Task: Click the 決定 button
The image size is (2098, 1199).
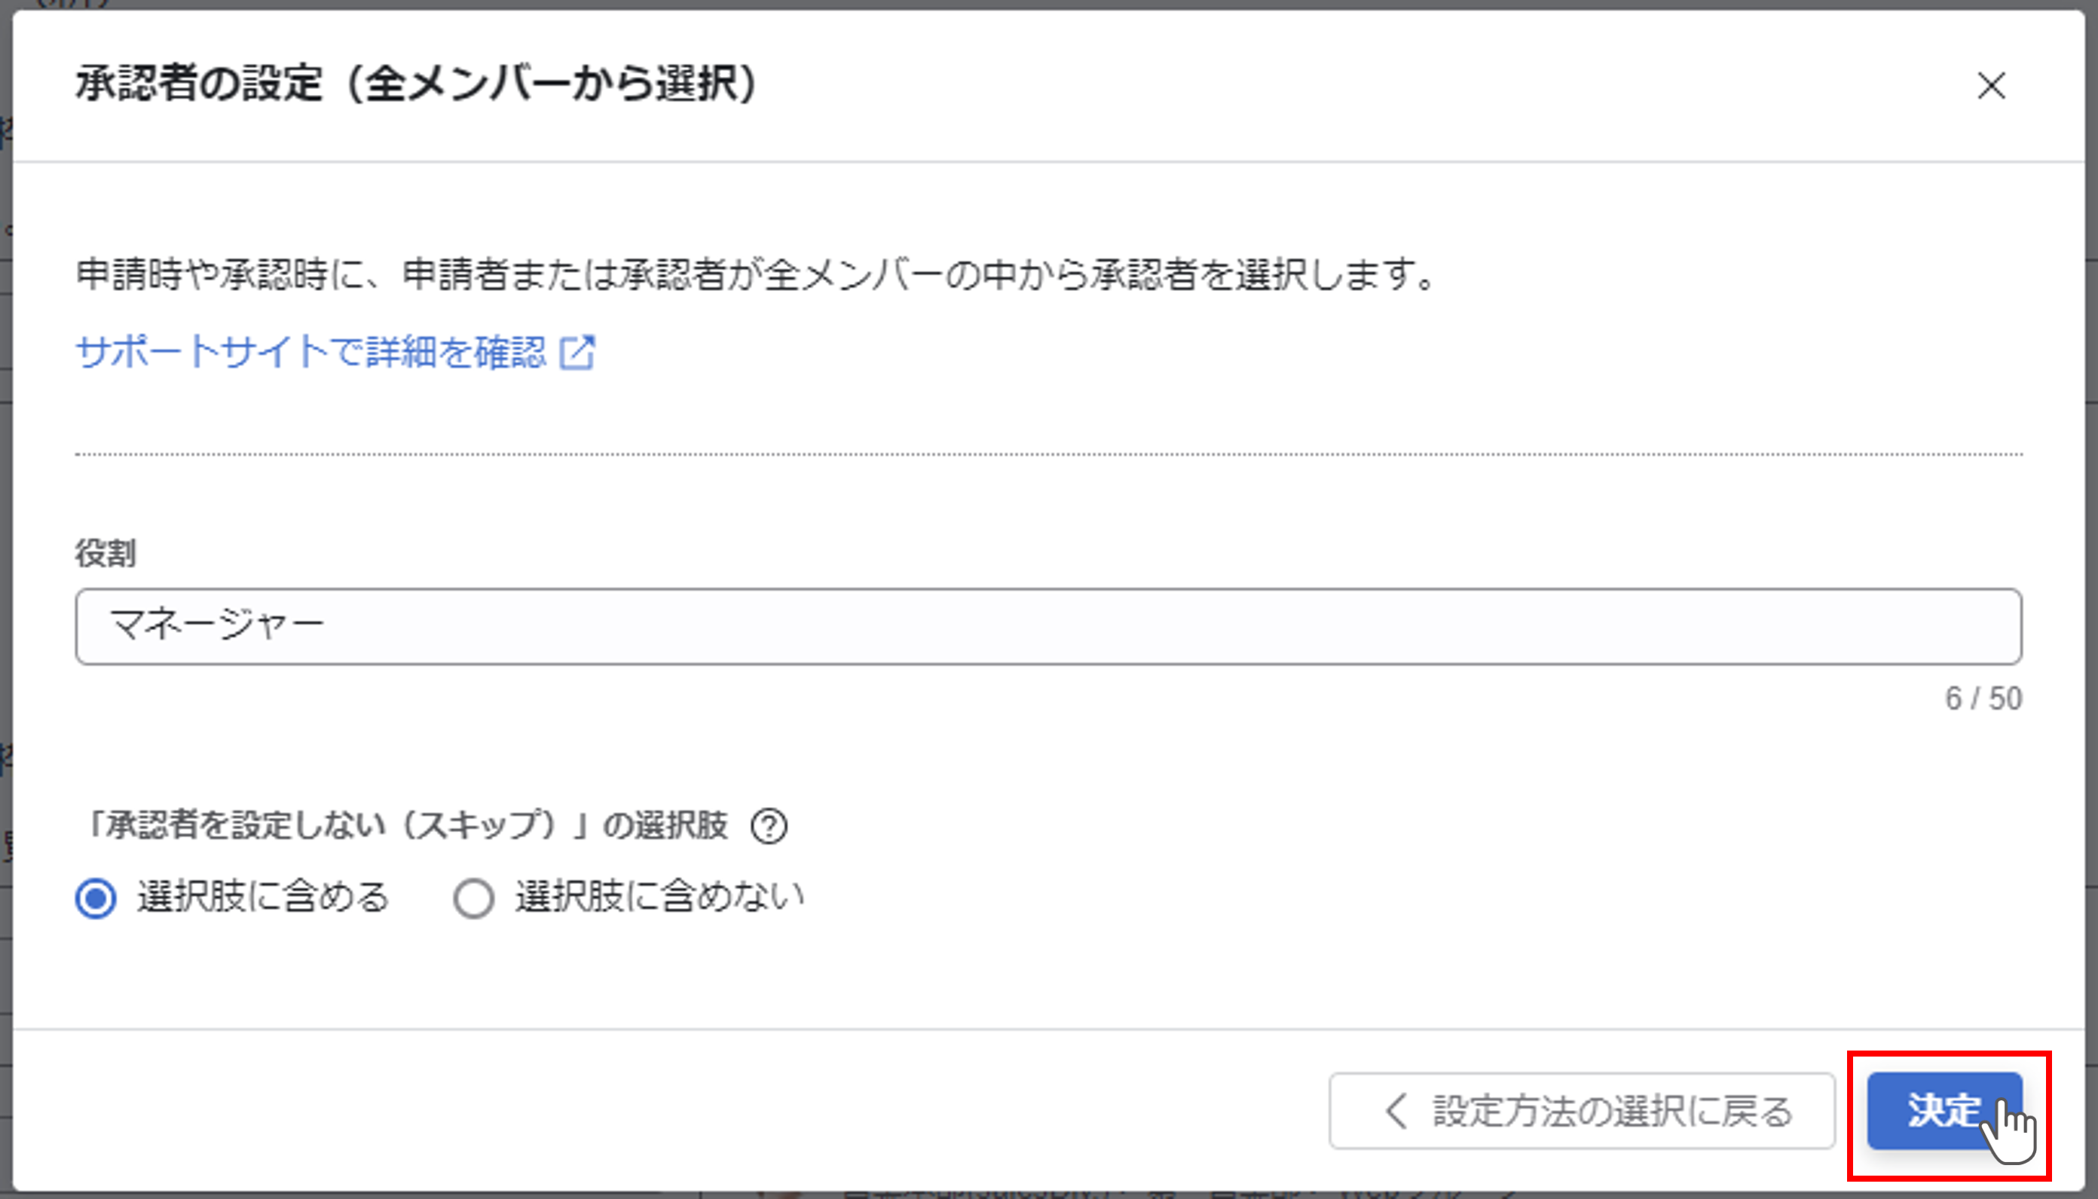Action: click(x=1945, y=1111)
